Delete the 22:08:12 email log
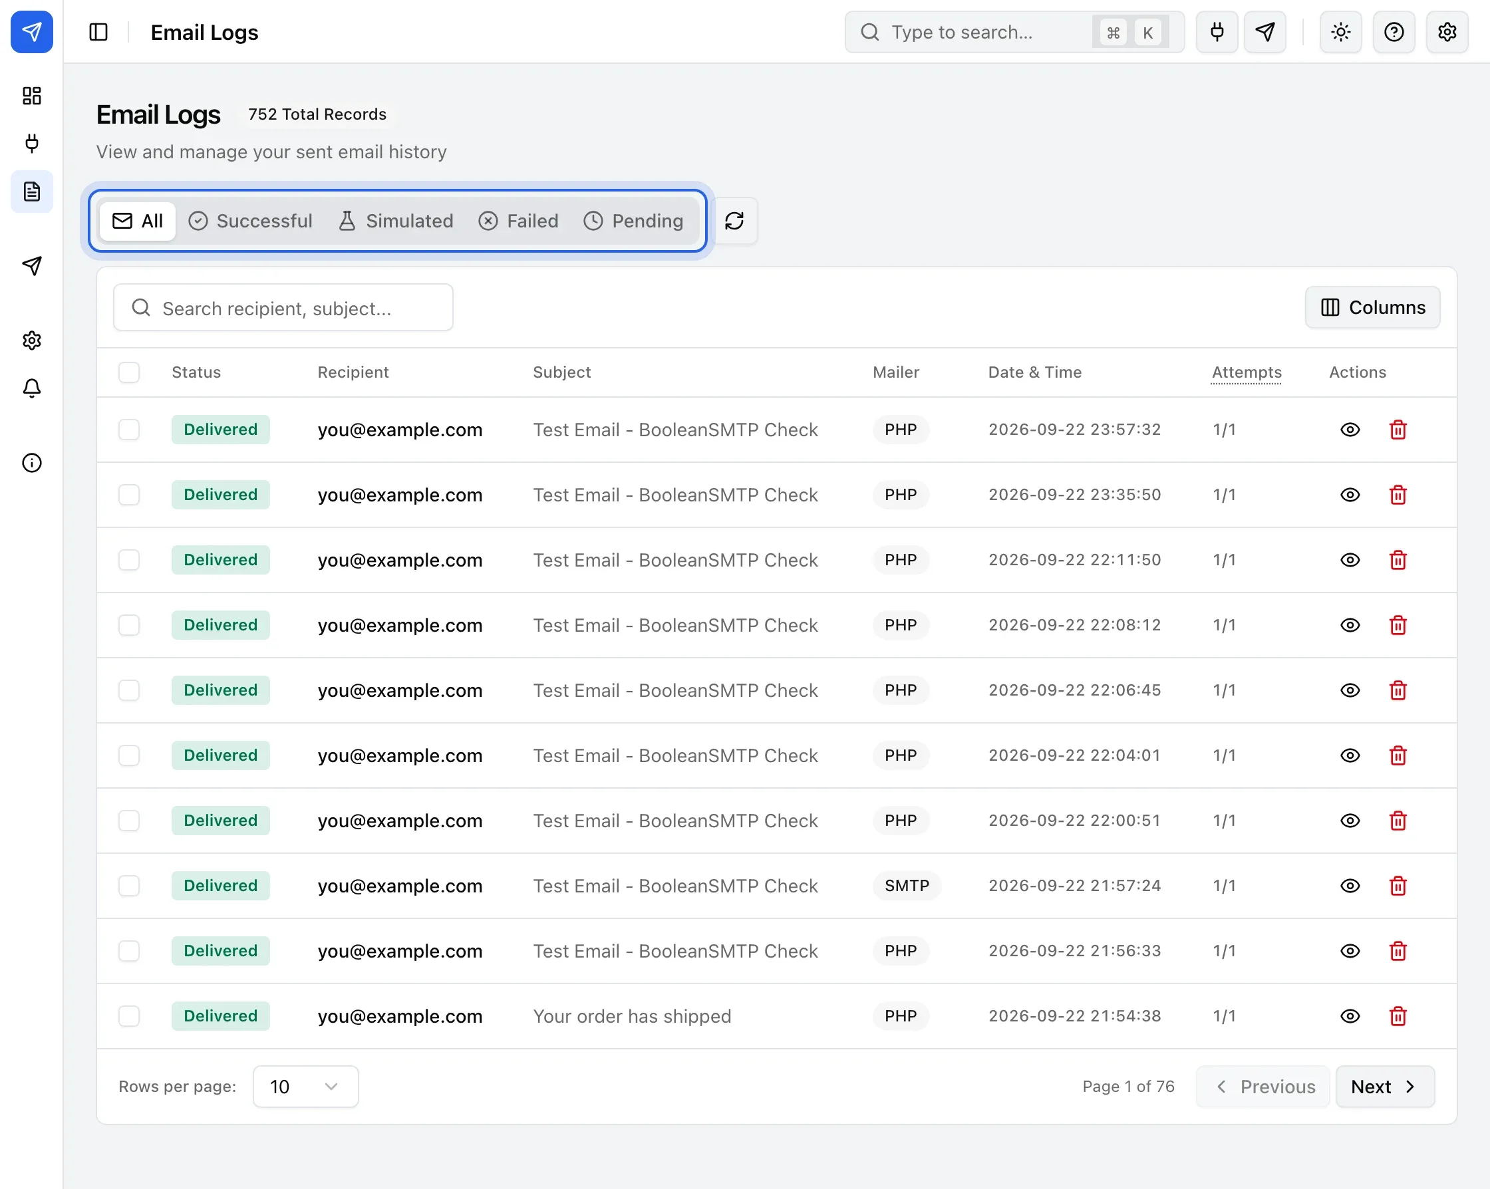The height and width of the screenshot is (1189, 1490). point(1398,625)
